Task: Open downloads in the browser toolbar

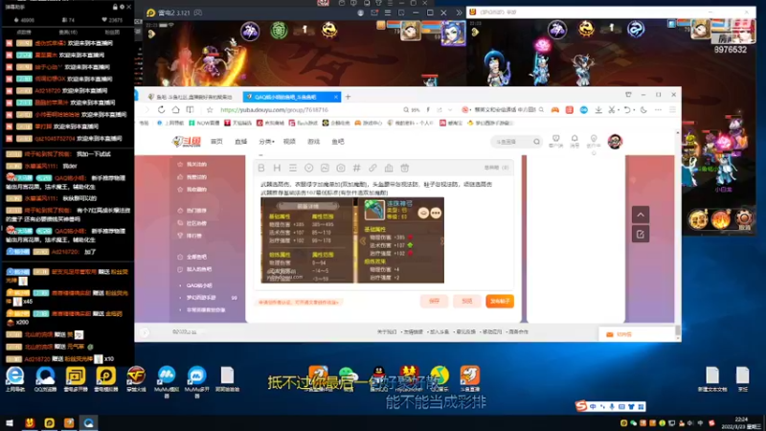Action: pos(598,110)
